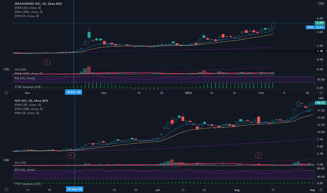
Task: Click EMA (9, close, 0) legend on NIO chart
Action: pos(27,113)
